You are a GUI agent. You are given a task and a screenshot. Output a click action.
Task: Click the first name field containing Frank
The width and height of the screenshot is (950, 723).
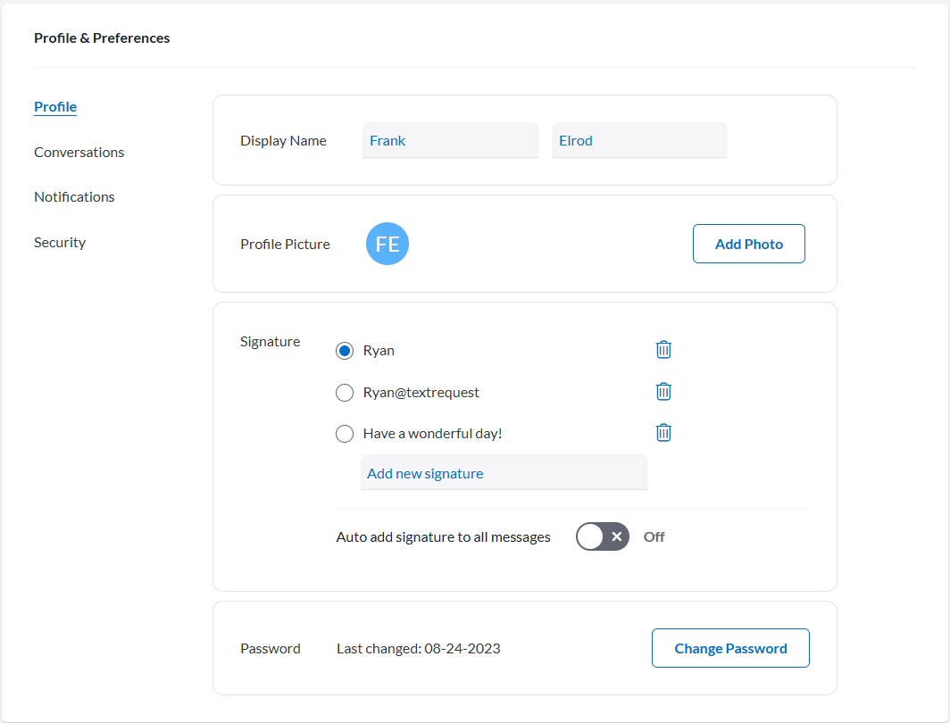[450, 141]
